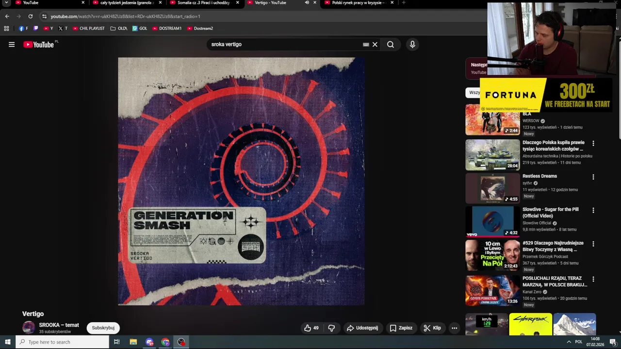Open more options for Dlaczego Polska kupiła video

coord(593,144)
